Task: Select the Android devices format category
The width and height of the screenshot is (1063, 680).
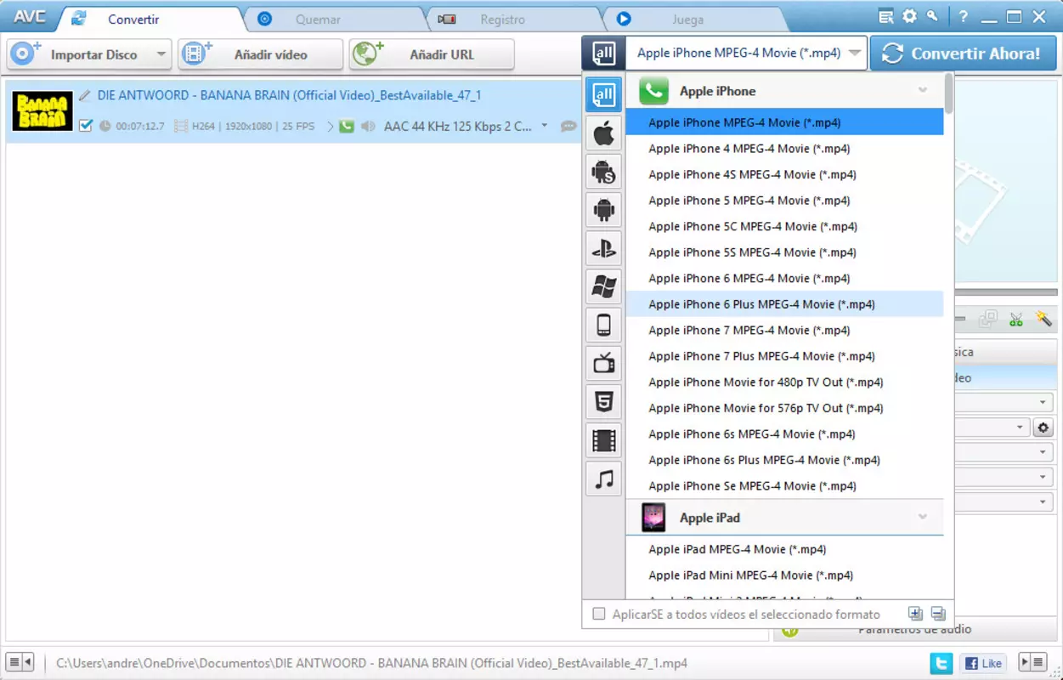Action: click(604, 210)
